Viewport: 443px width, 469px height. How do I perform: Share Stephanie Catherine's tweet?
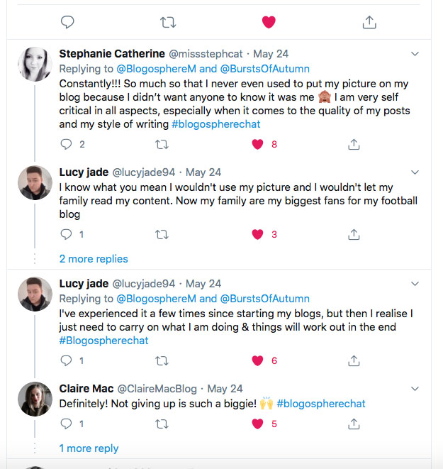coord(353,144)
